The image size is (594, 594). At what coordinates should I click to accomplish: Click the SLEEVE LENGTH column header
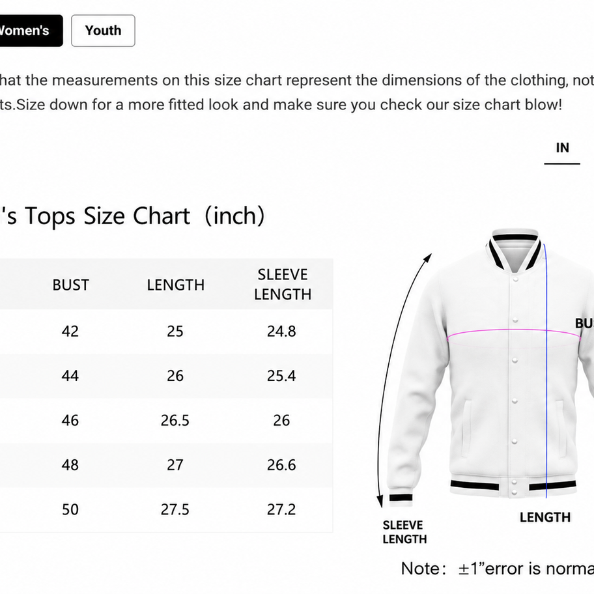point(283,285)
